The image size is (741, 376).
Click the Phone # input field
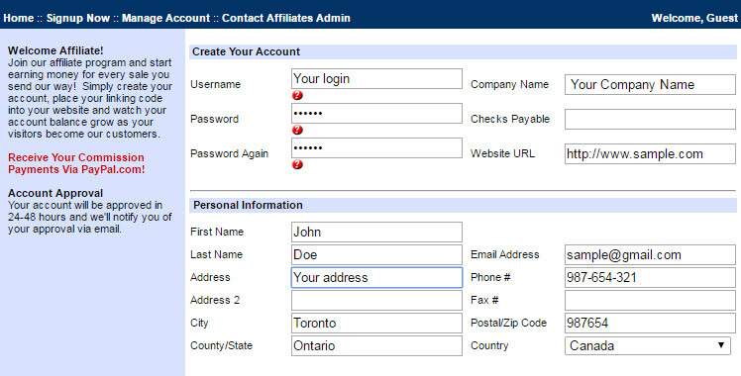650,277
